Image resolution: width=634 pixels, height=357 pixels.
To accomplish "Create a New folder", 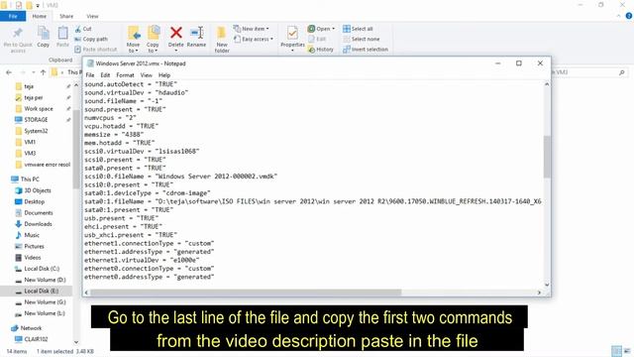I will point(222,39).
